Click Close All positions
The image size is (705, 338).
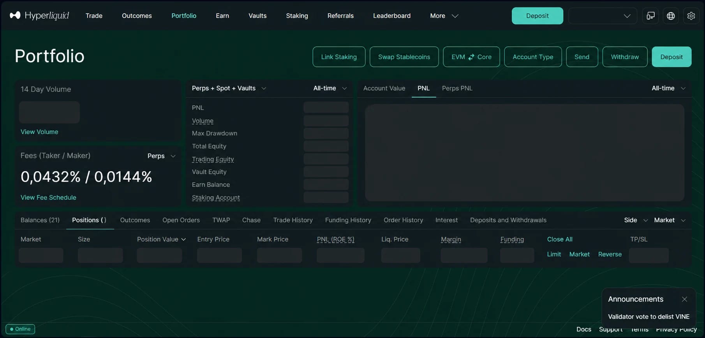pyautogui.click(x=560, y=239)
